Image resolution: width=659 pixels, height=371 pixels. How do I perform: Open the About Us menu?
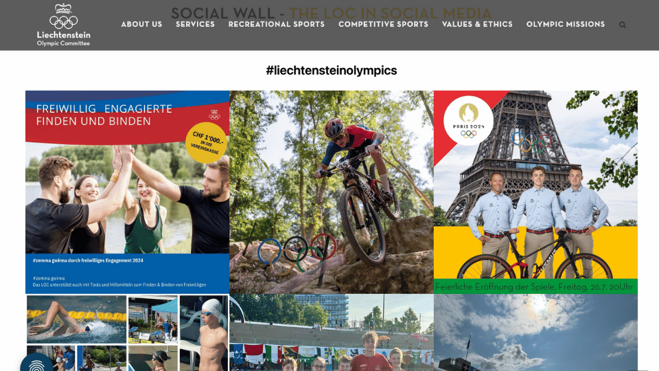pyautogui.click(x=141, y=25)
